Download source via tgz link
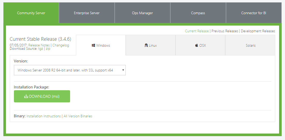Image resolution: width=285 pixels, height=140 pixels. (x=40, y=49)
